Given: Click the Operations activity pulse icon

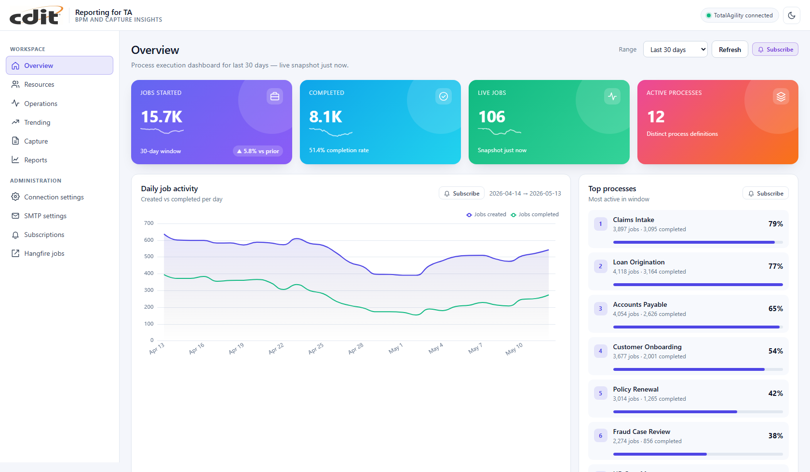Looking at the screenshot, I should 15,103.
